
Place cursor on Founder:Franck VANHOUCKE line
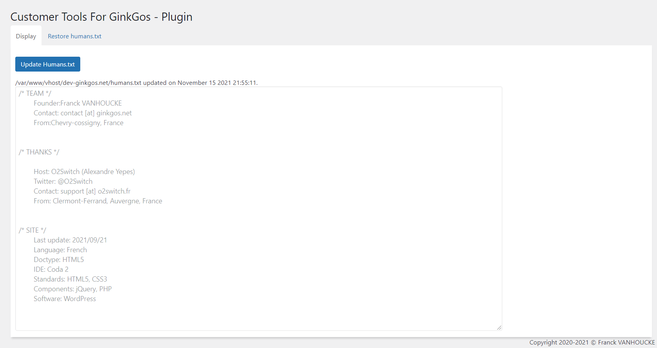point(78,103)
